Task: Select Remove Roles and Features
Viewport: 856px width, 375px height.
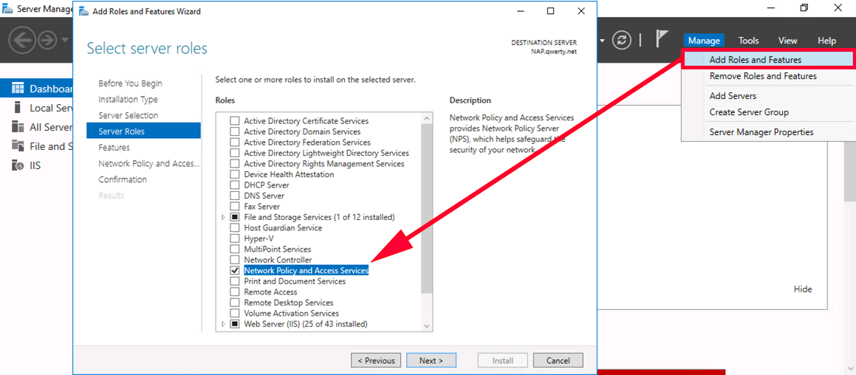Action: point(768,76)
